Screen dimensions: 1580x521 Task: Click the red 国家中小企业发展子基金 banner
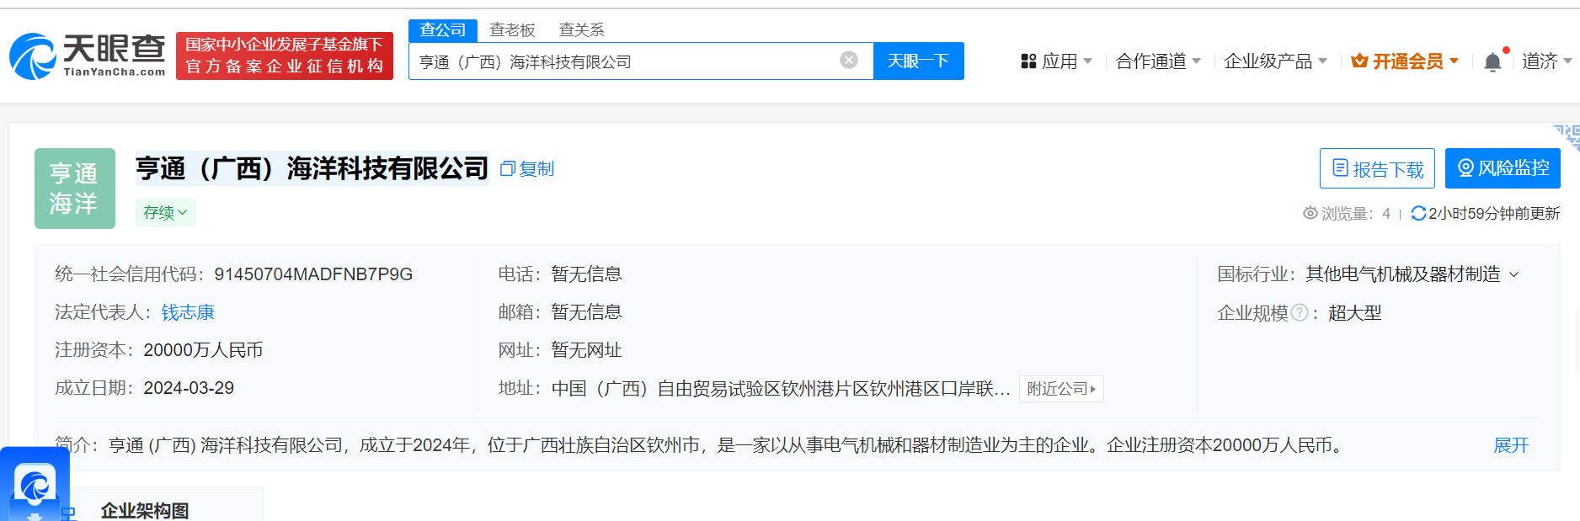(285, 56)
